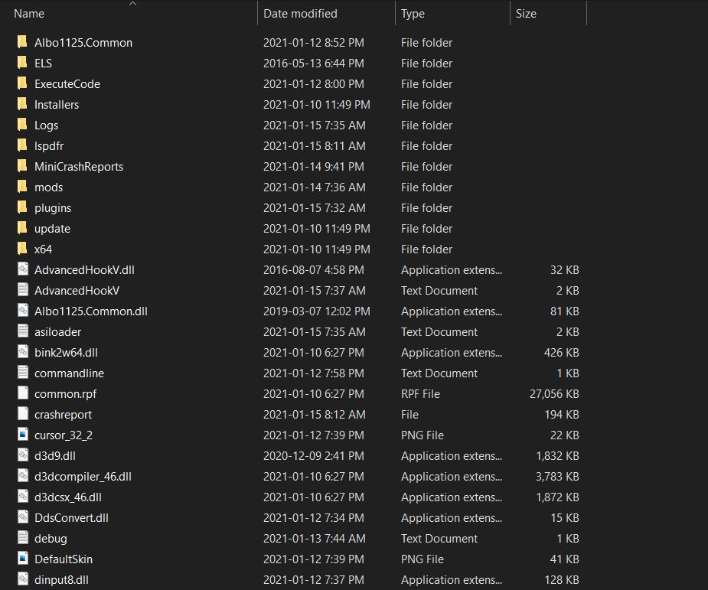The width and height of the screenshot is (708, 590).
Task: Sort by the Type column header
Action: [x=413, y=14]
